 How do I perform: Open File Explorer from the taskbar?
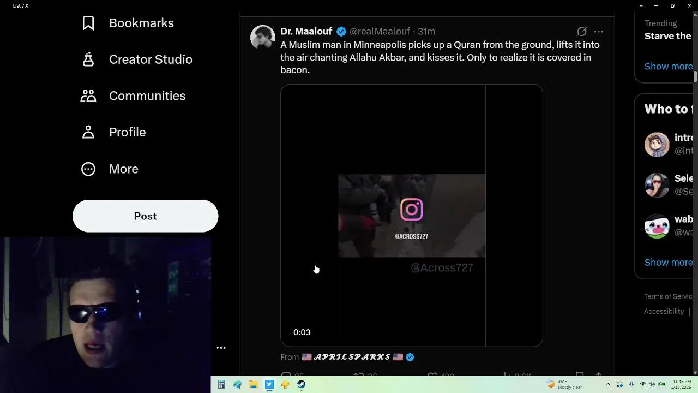tap(253, 385)
